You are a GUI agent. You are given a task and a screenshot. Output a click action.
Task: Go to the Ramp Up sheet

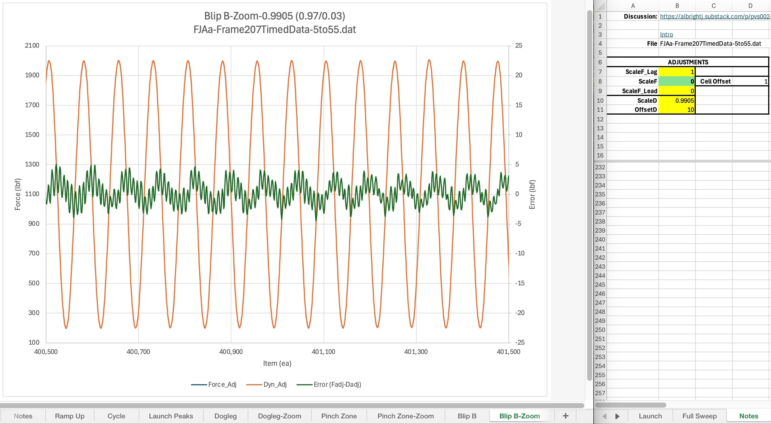70,416
